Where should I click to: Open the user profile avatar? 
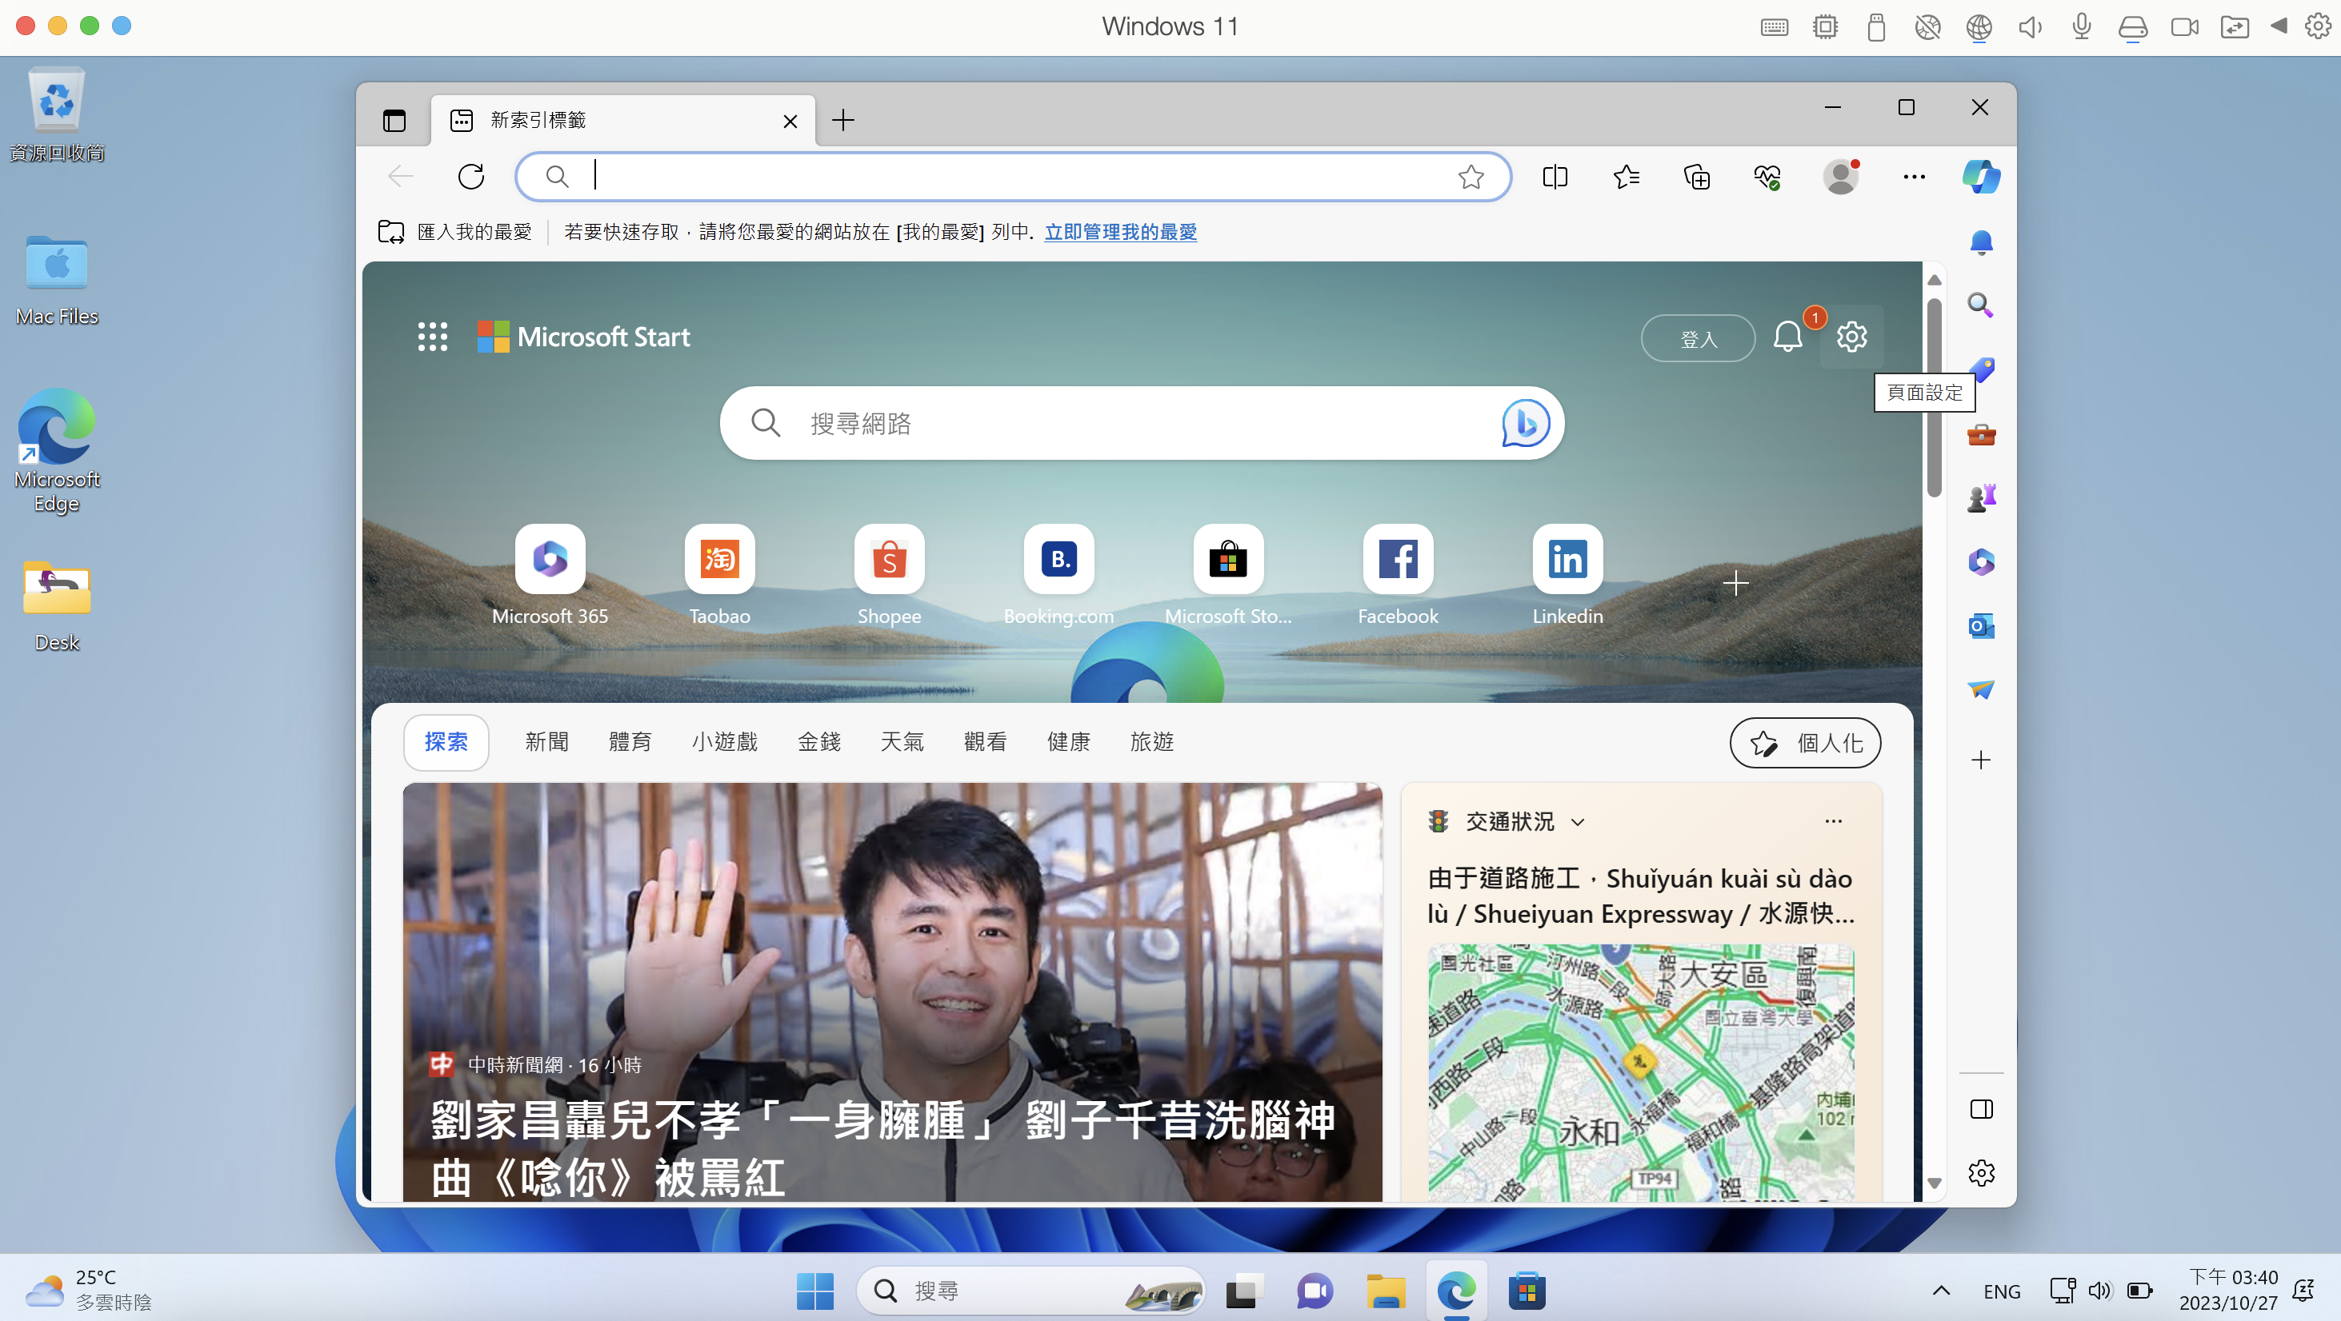click(x=1840, y=176)
